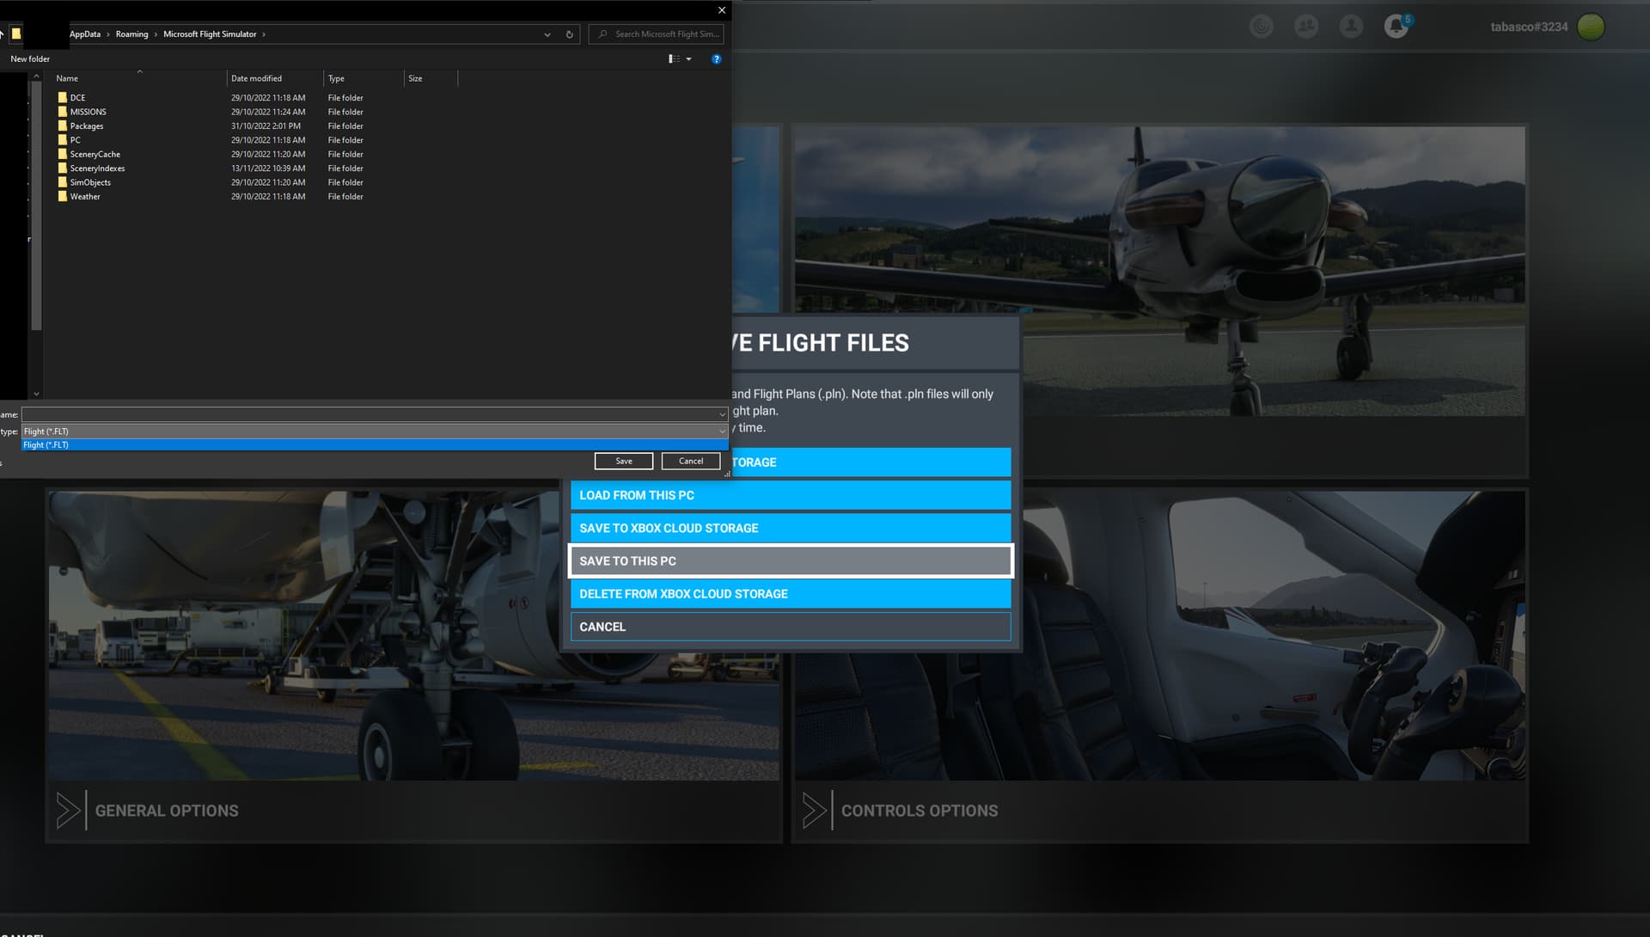Select SAVE TO THIS PC option

click(790, 560)
